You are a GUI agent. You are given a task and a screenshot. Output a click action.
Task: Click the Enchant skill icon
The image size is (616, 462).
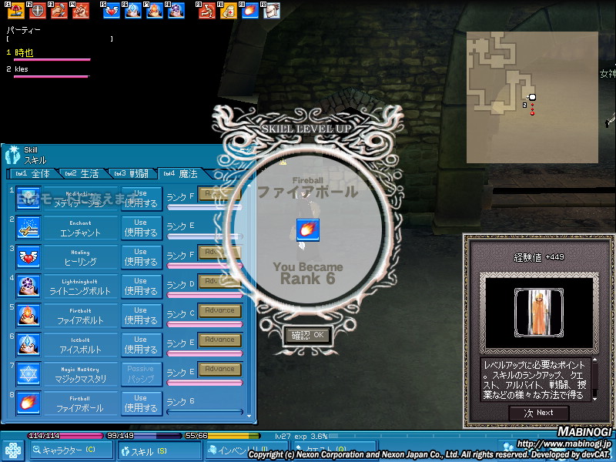[28, 228]
